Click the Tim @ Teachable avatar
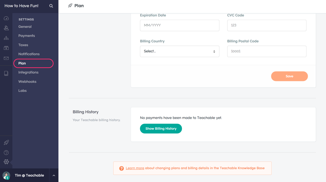Viewport: 326px width, 182px height. point(6,175)
